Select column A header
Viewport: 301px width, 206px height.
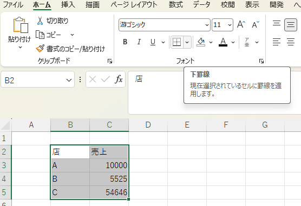[x=31, y=125]
